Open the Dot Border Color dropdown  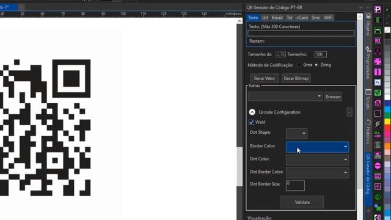(x=317, y=172)
